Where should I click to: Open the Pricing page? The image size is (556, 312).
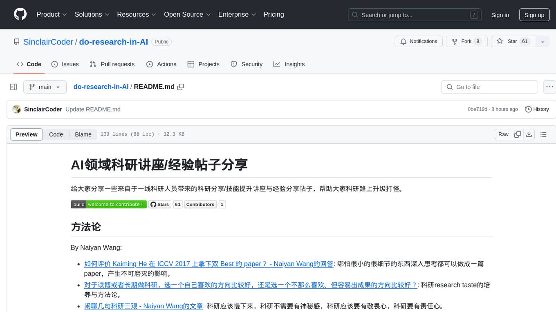pyautogui.click(x=274, y=14)
